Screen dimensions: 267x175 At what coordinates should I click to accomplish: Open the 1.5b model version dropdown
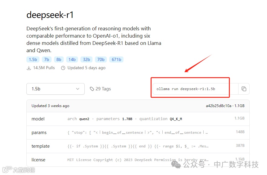tap(56, 89)
